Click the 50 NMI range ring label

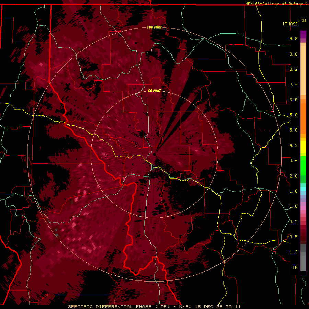(154, 91)
